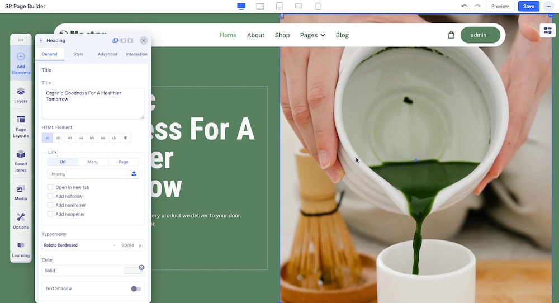Switch to the Interaction tab
Screen dimensions: 559x303
(x=136, y=54)
